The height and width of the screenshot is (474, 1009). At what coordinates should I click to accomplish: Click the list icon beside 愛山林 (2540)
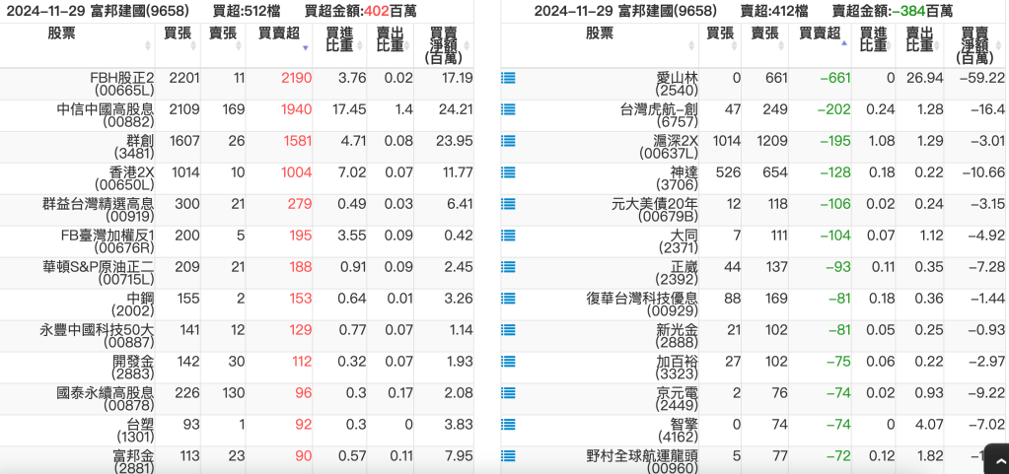pyautogui.click(x=508, y=78)
